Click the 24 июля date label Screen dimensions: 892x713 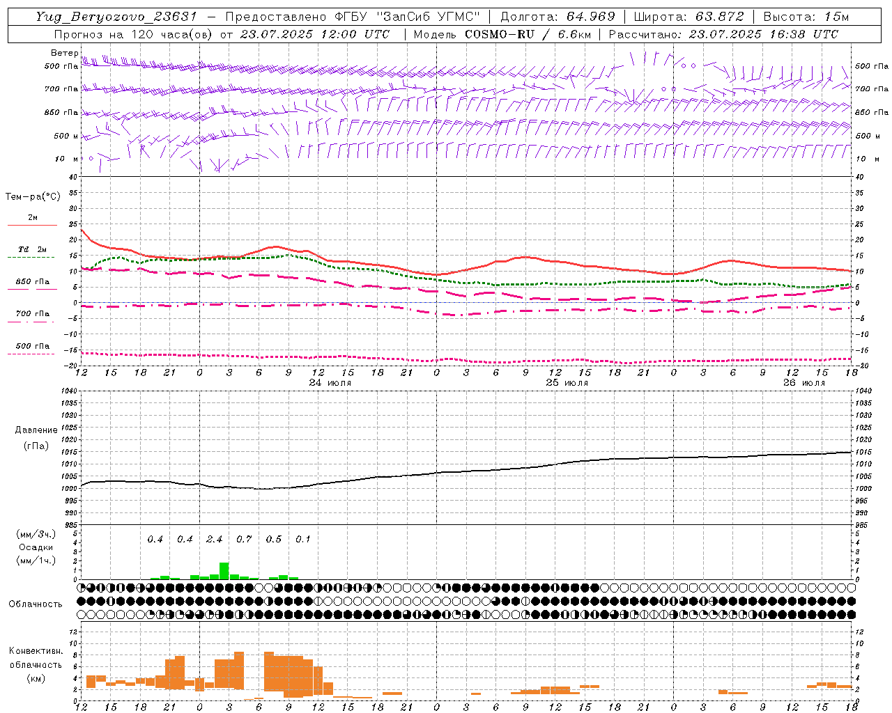[x=330, y=383]
